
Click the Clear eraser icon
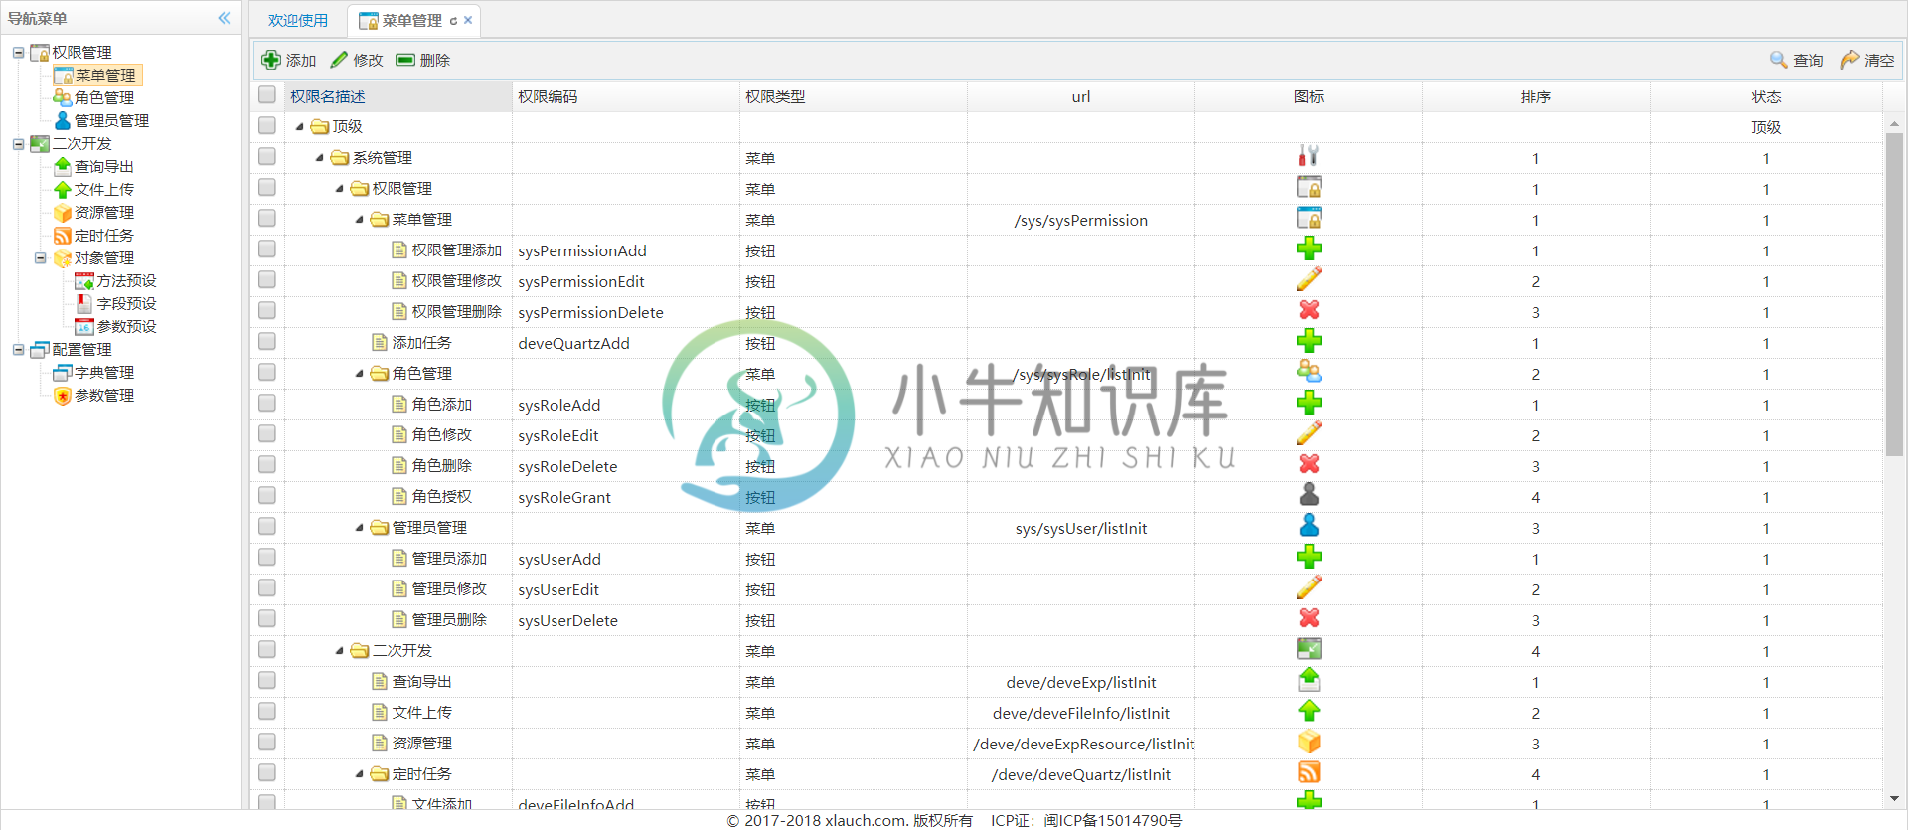point(1850,60)
